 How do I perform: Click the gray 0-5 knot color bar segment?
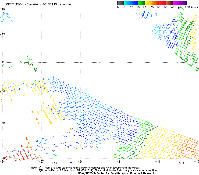click(120, 3)
